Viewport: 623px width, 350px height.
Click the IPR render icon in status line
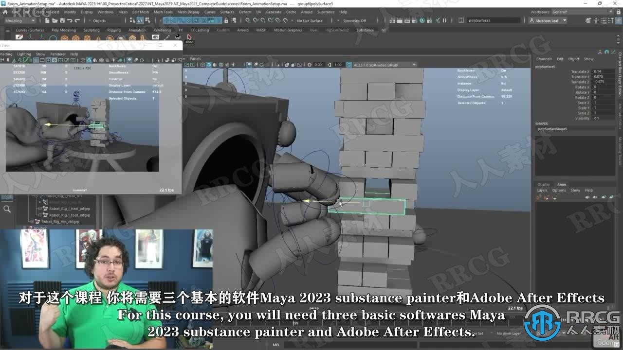pyautogui.click(x=407, y=20)
